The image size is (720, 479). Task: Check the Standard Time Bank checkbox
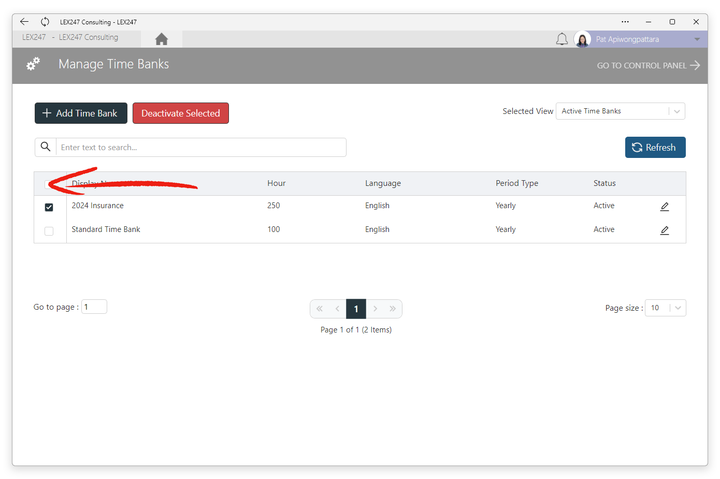pyautogui.click(x=49, y=231)
